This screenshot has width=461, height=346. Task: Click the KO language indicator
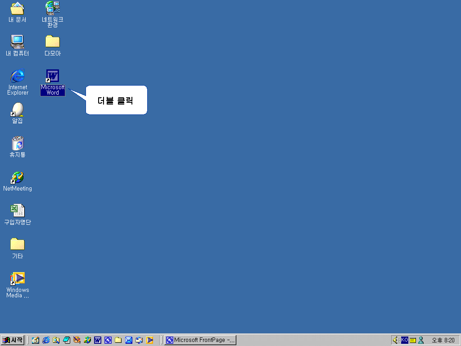click(x=405, y=340)
